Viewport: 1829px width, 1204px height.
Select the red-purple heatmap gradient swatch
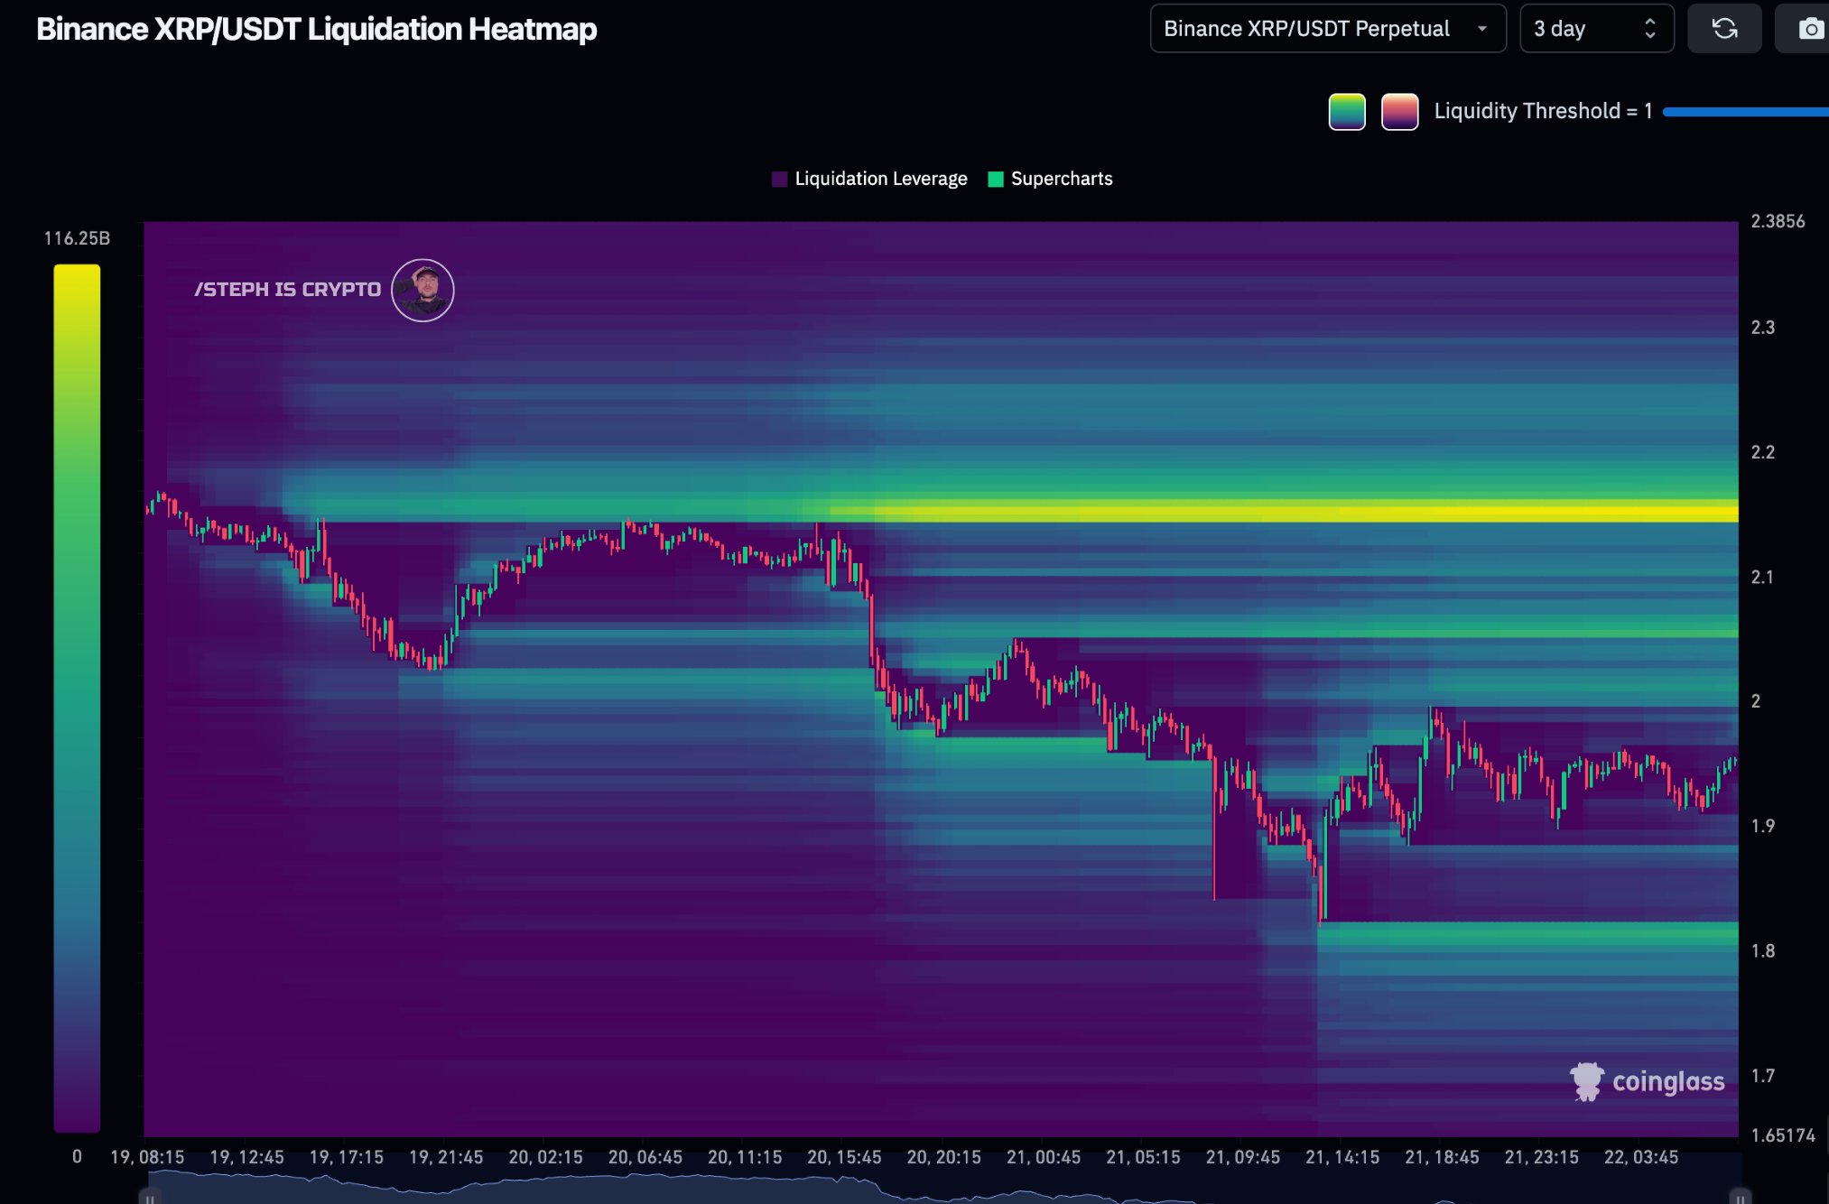(1400, 110)
